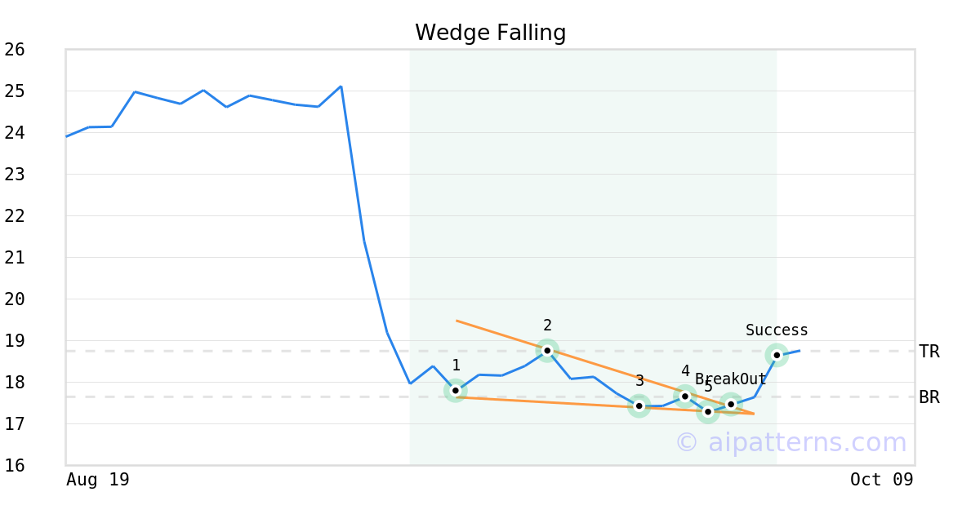980x514 pixels.
Task: Select pattern point marker 2
Action: 547,350
